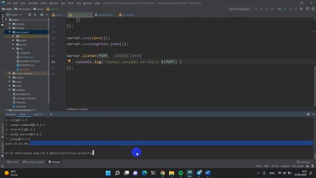Click the Expand/Collapse All icon in Project panel
316x178 pixels.
pyautogui.click(x=35, y=15)
